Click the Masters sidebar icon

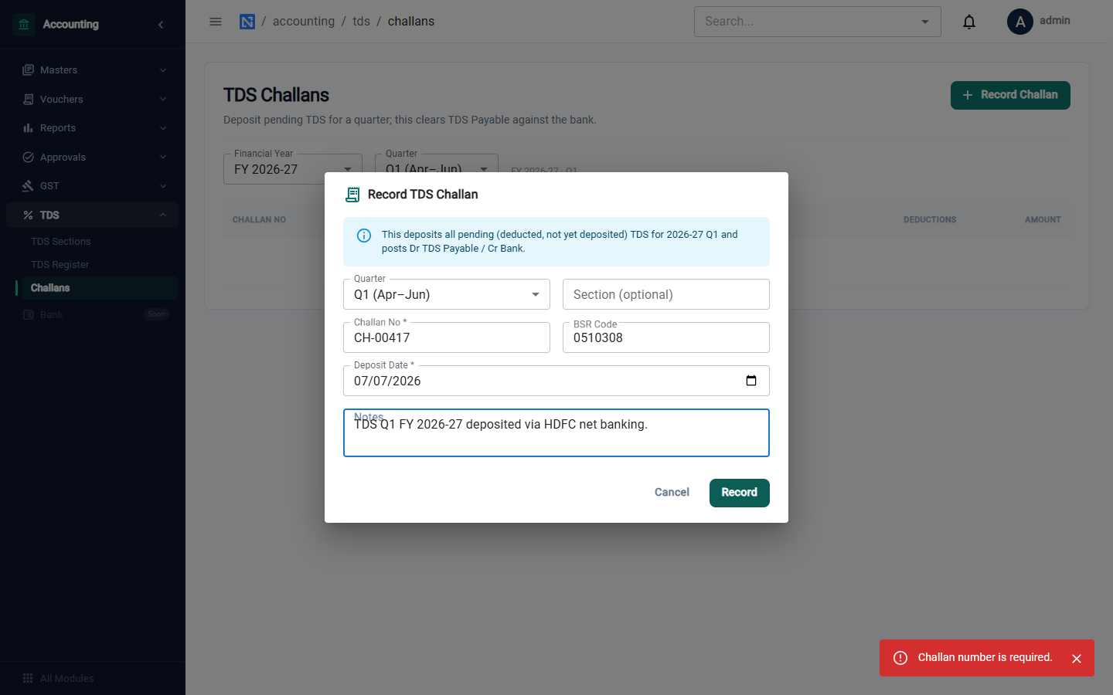tap(28, 70)
